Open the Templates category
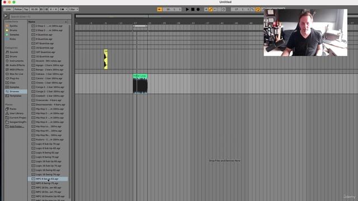The image size is (358, 201). click(16, 95)
